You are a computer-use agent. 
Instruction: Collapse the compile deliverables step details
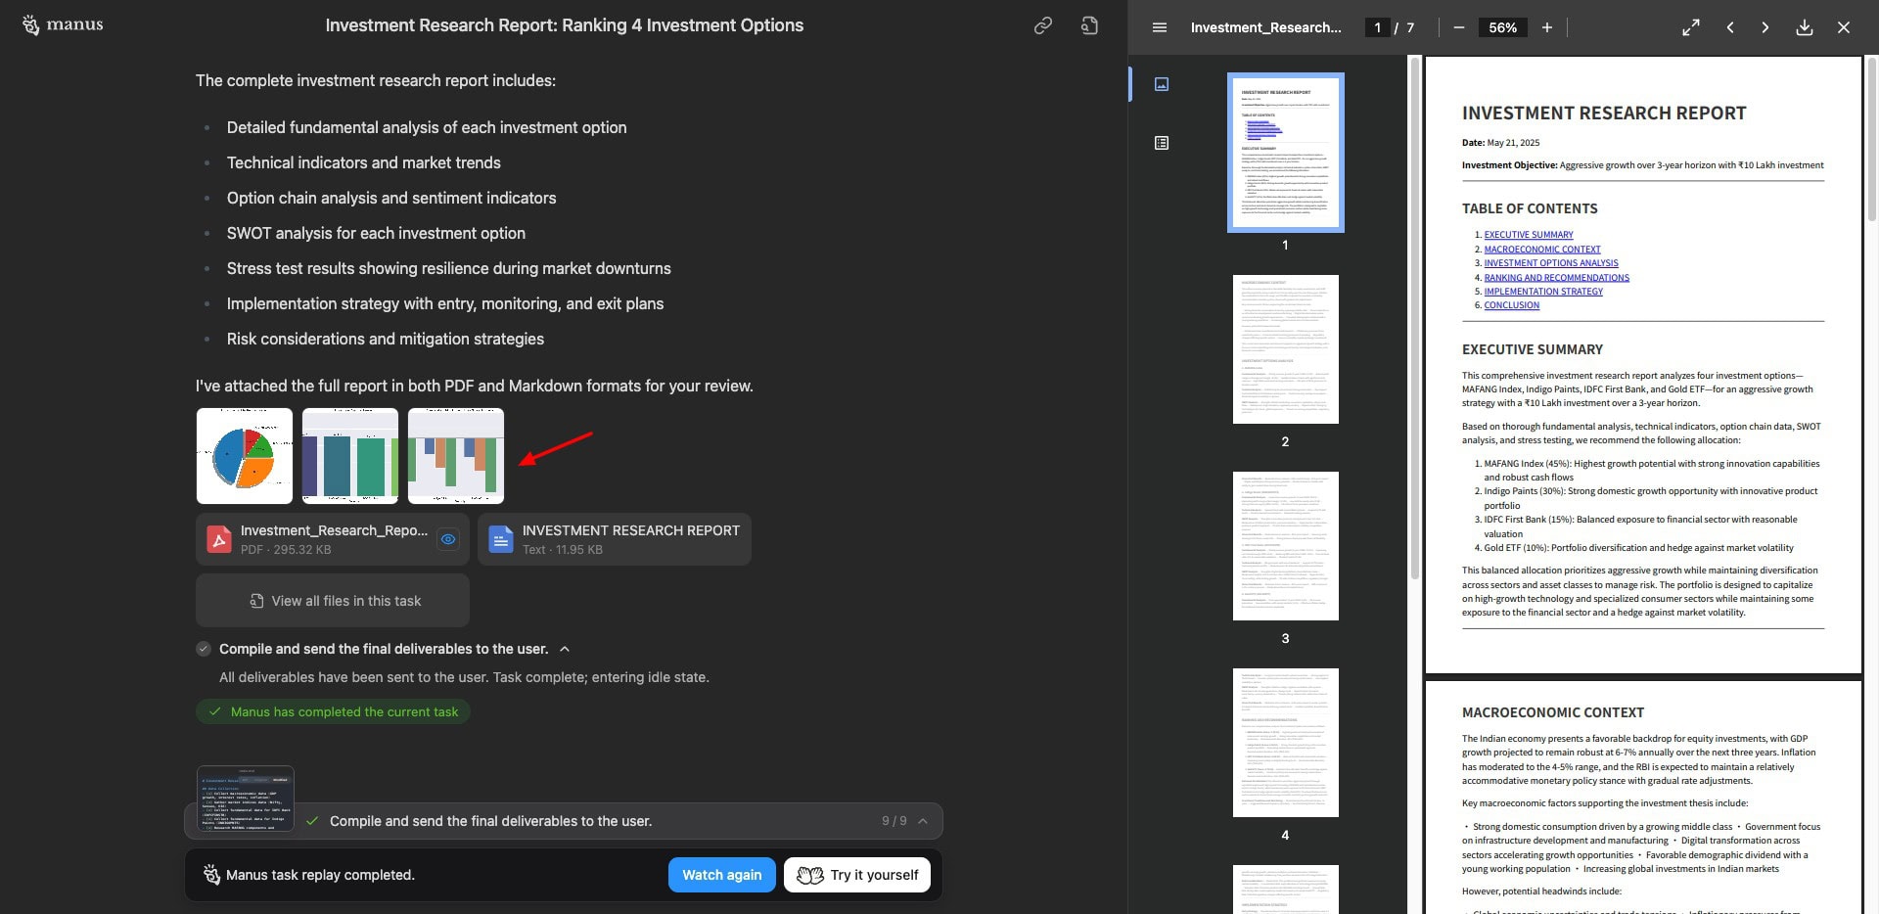(x=565, y=649)
